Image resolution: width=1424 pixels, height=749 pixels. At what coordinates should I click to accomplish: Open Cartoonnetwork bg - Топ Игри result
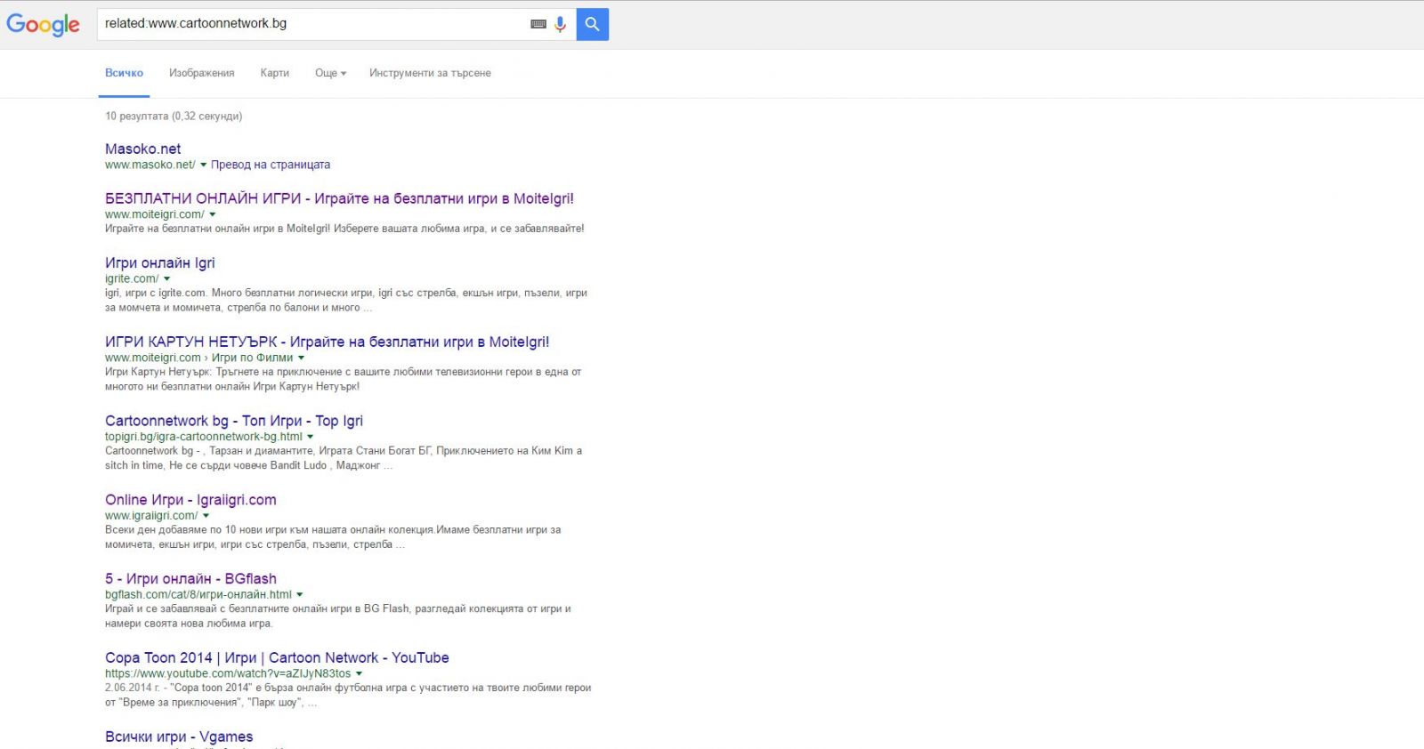coord(234,421)
